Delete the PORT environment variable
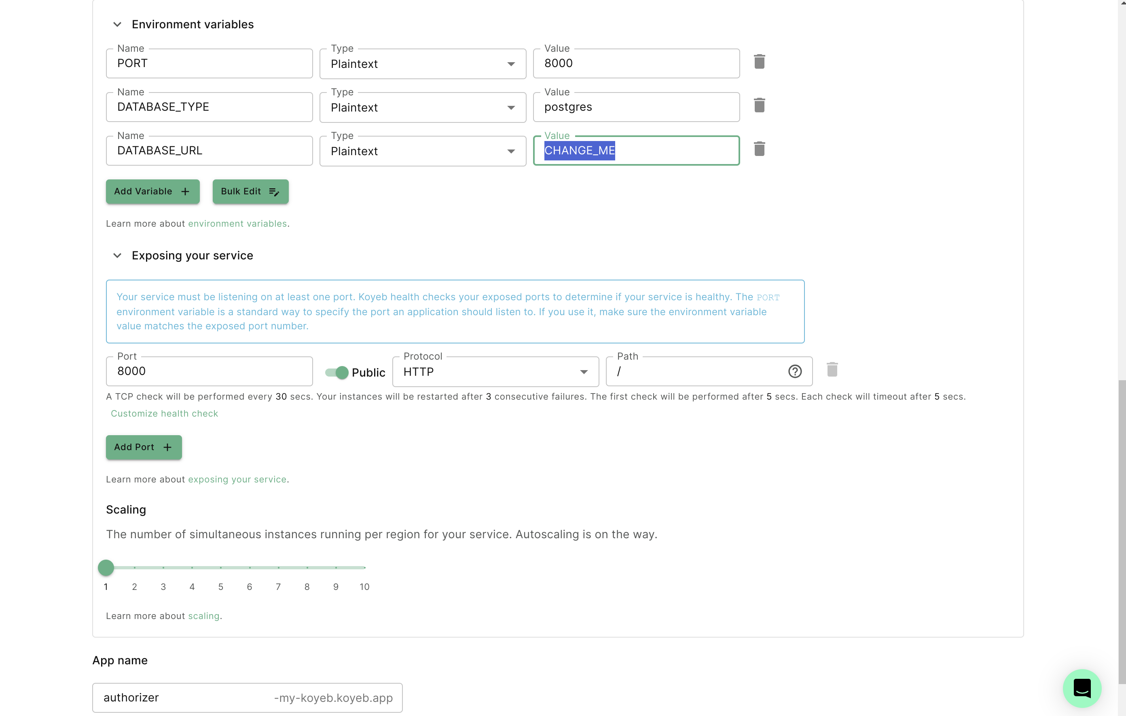Image resolution: width=1126 pixels, height=716 pixels. [x=759, y=61]
